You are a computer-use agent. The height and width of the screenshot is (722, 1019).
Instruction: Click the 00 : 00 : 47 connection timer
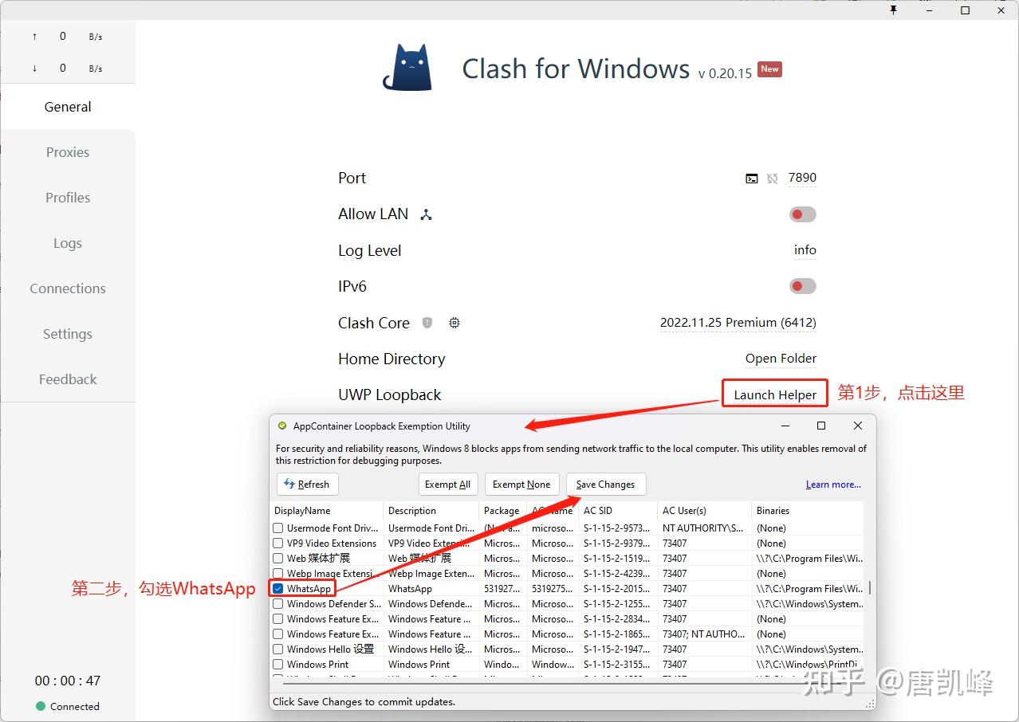click(68, 681)
